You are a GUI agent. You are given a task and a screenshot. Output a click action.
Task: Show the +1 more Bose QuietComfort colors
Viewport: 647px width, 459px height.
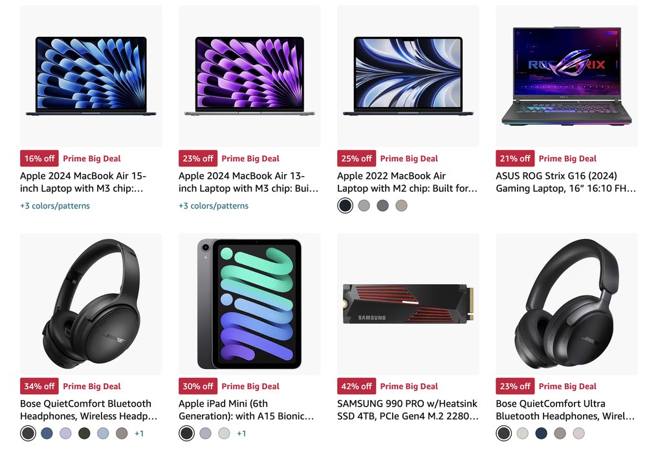click(x=139, y=433)
